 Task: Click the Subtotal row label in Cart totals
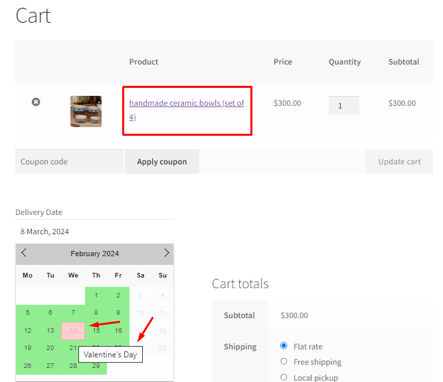point(239,315)
